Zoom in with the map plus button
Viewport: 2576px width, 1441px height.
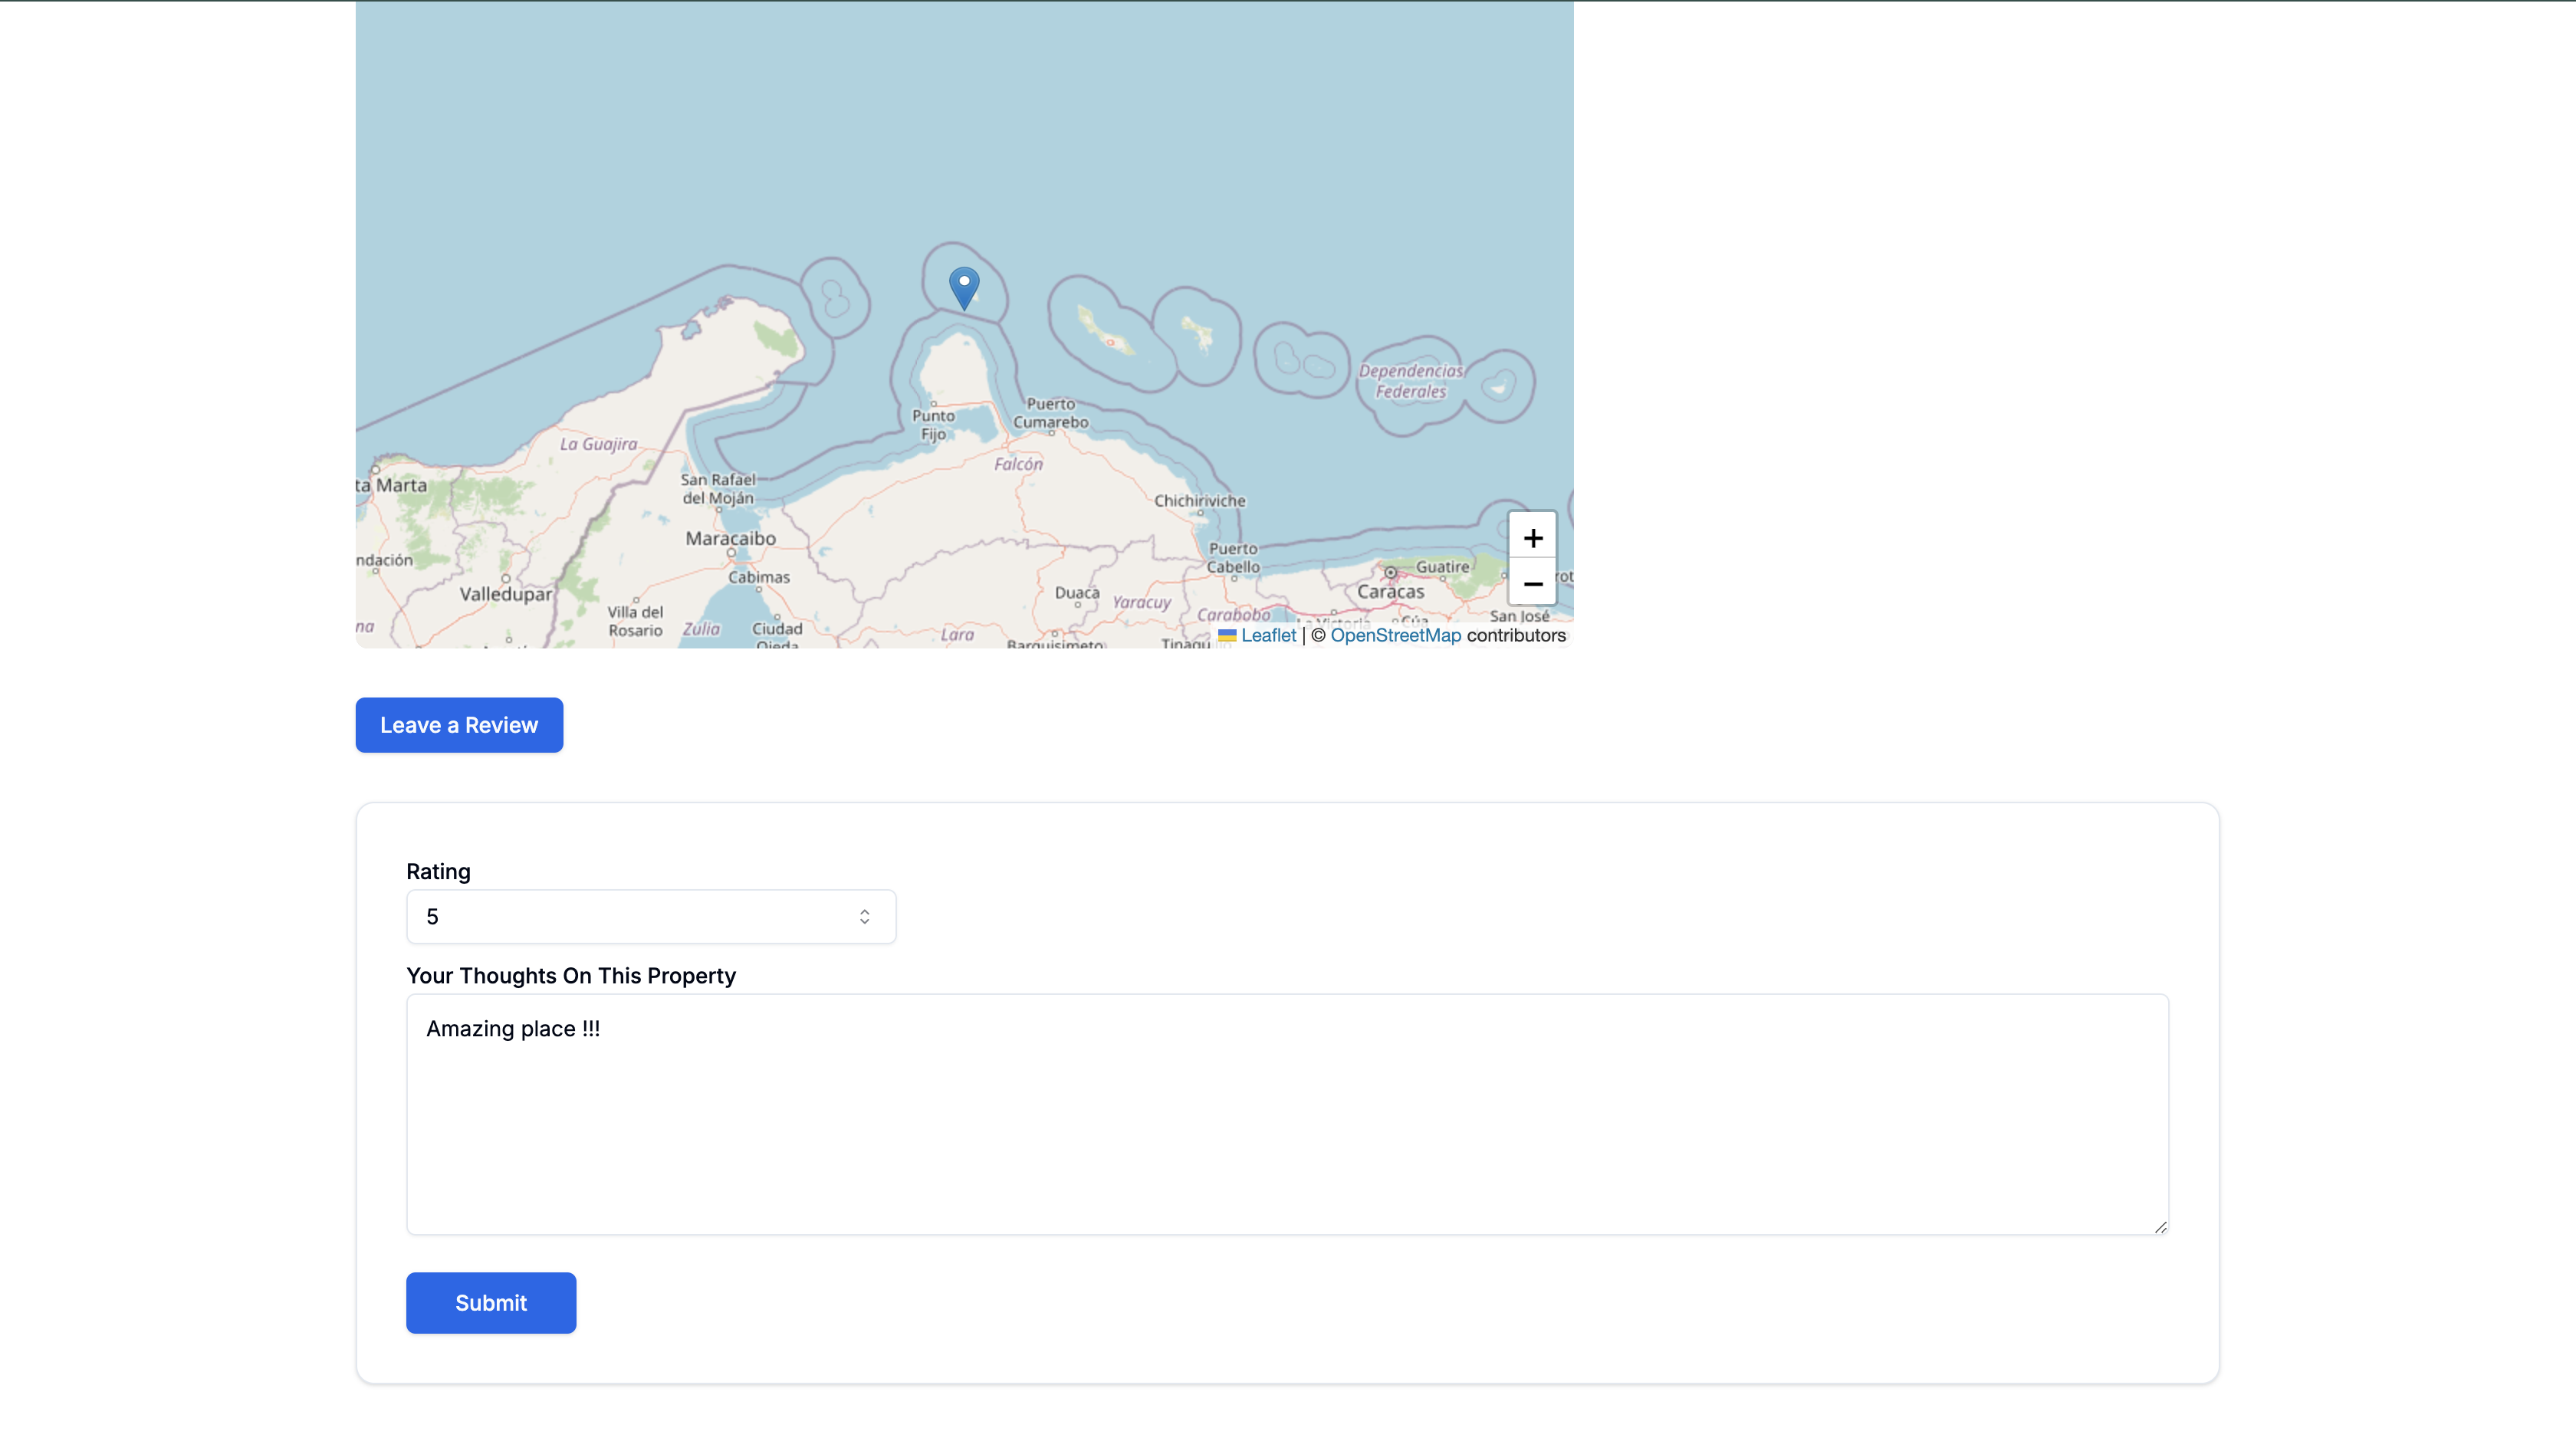coord(1532,538)
